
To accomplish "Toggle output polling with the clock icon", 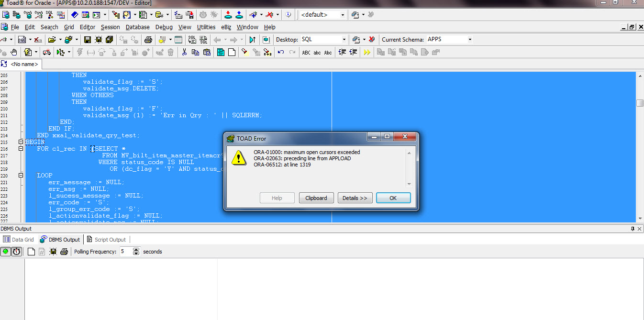I will point(16,251).
